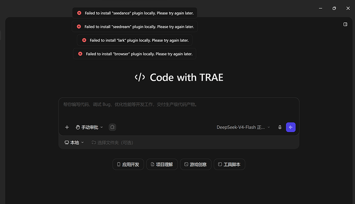Select the 应用开发 suggestion chip
The width and height of the screenshot is (355, 204).
pyautogui.click(x=128, y=164)
